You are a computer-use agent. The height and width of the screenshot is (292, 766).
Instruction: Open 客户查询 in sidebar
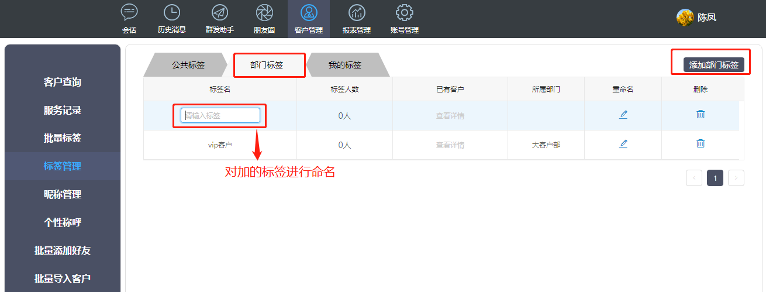63,82
